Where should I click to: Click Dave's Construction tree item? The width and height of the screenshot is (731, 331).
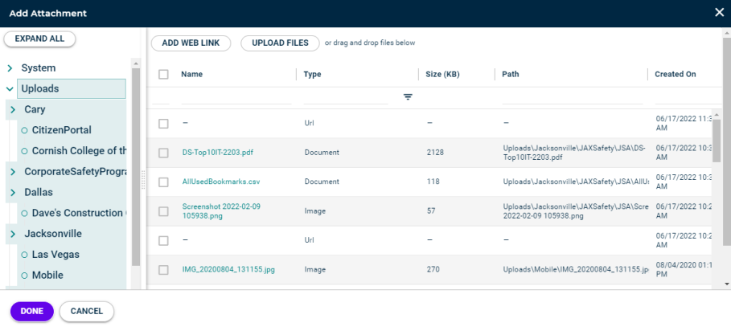(79, 213)
